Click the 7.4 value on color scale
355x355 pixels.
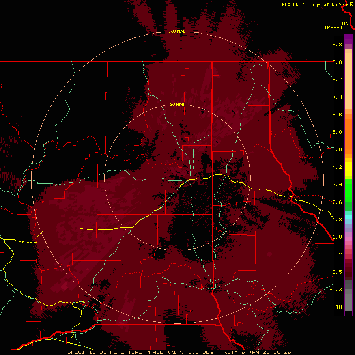[x=337, y=97]
